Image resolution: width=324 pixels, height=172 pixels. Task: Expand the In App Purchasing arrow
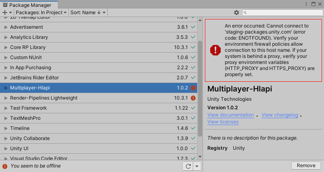click(6, 68)
